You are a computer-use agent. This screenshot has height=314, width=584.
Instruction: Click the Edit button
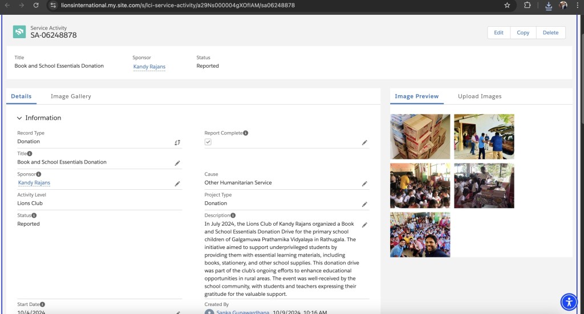498,32
